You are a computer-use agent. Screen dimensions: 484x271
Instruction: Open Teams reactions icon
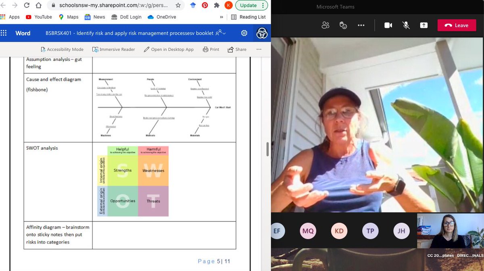pos(343,25)
